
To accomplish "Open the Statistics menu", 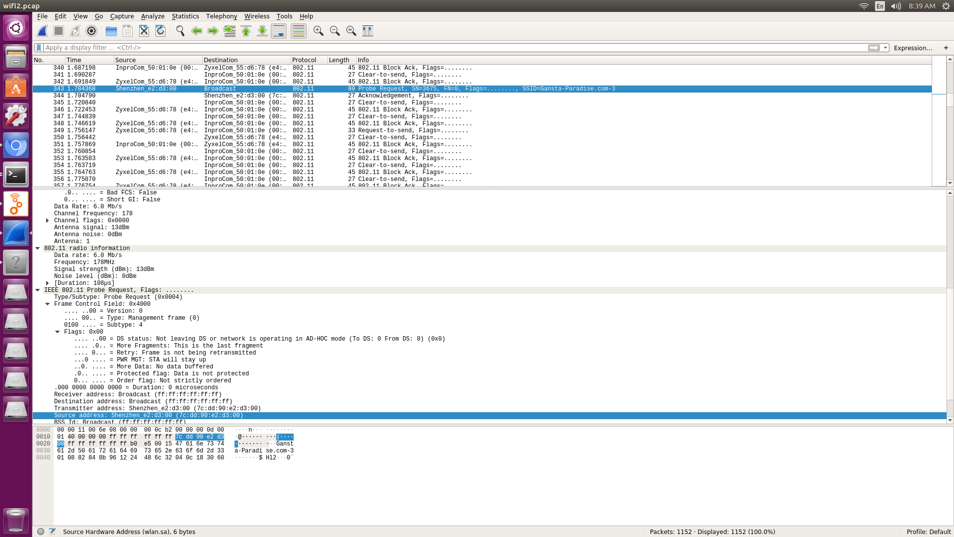I will pyautogui.click(x=185, y=16).
